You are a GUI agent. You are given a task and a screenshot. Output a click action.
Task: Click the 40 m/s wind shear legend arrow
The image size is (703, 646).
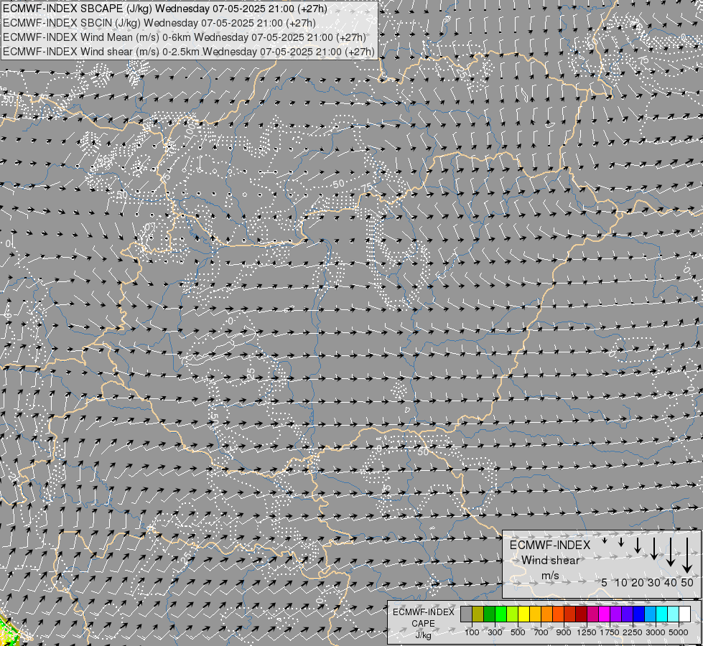[670, 552]
